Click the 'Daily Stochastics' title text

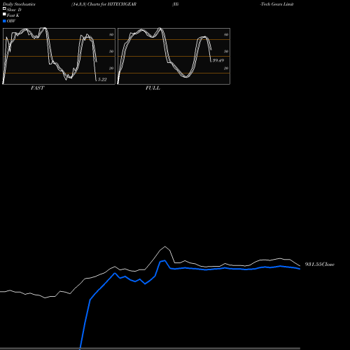[19, 4]
